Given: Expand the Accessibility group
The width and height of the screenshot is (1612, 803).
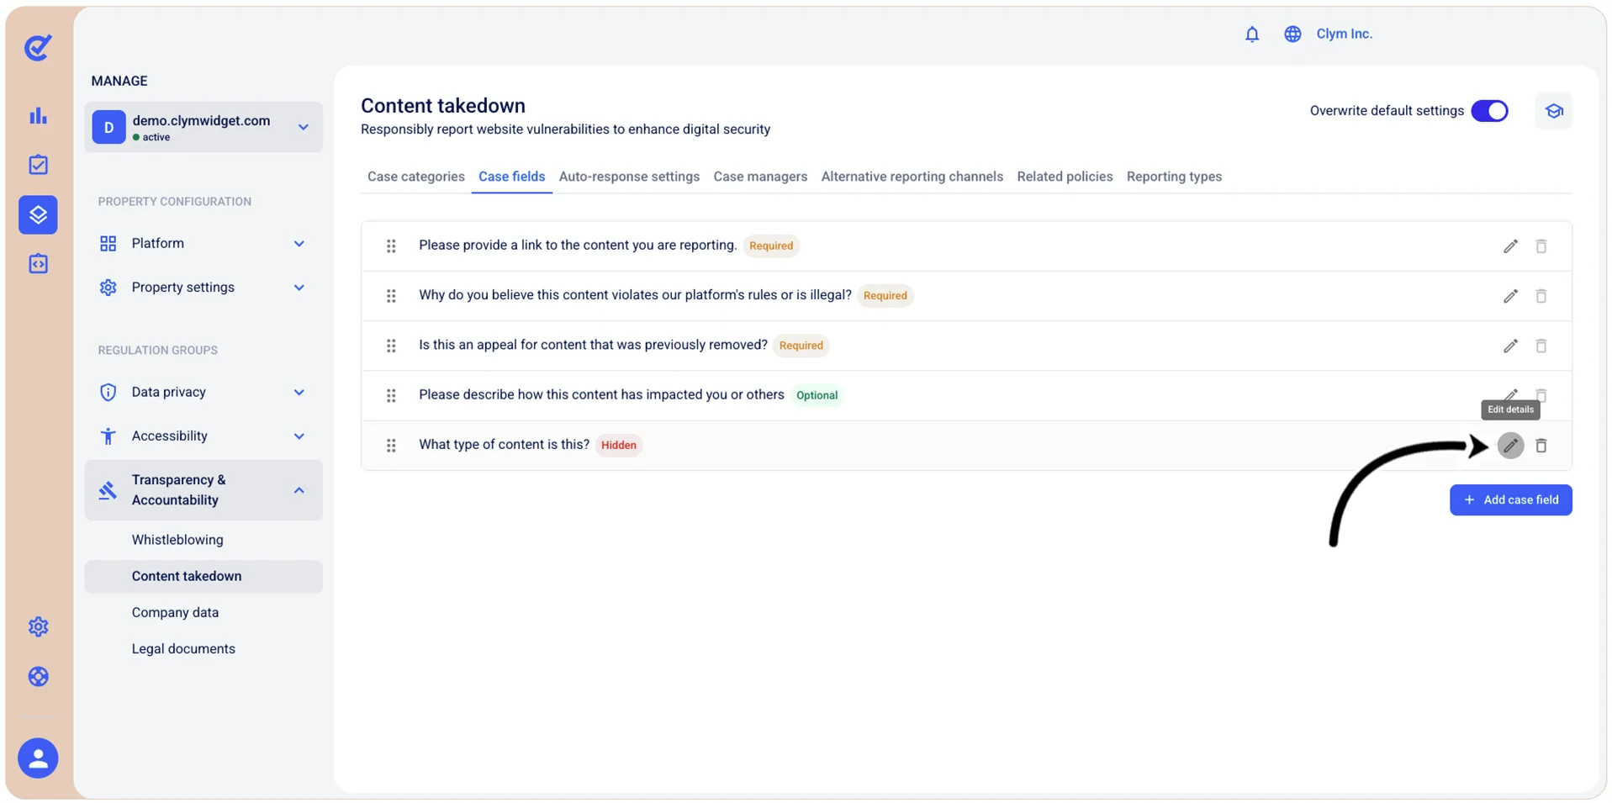Looking at the screenshot, I should [x=203, y=436].
